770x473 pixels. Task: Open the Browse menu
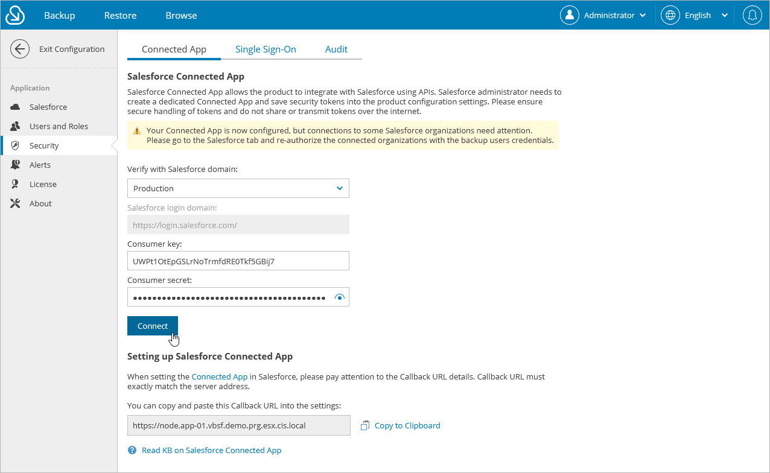[181, 15]
